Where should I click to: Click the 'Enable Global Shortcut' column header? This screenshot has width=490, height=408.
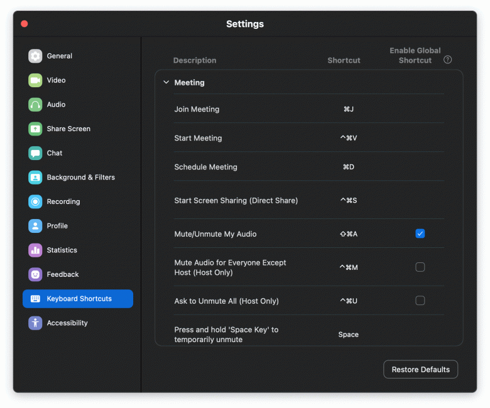[x=415, y=55]
